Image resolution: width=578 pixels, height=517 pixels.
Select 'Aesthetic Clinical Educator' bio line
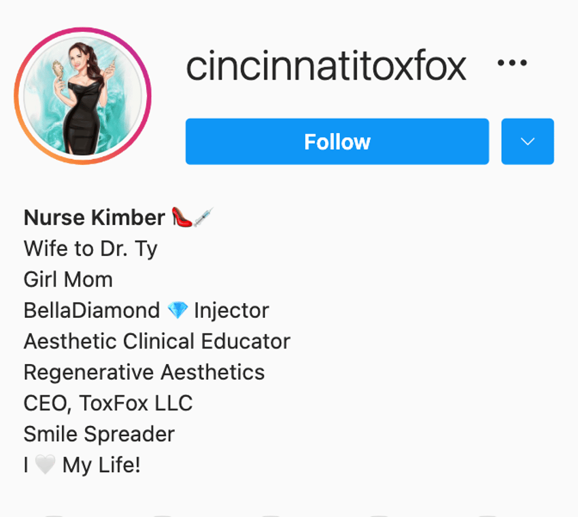(x=157, y=341)
